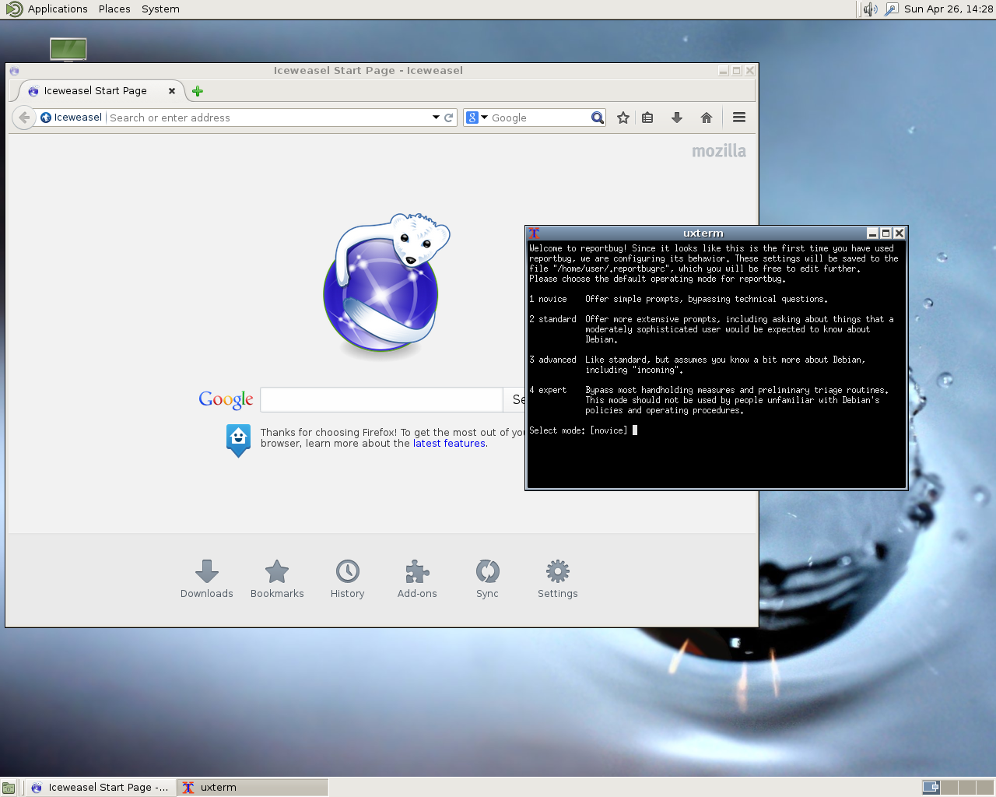Open the downloads arrow in Iceweasel toolbar
996x797 pixels.
pyautogui.click(x=677, y=118)
